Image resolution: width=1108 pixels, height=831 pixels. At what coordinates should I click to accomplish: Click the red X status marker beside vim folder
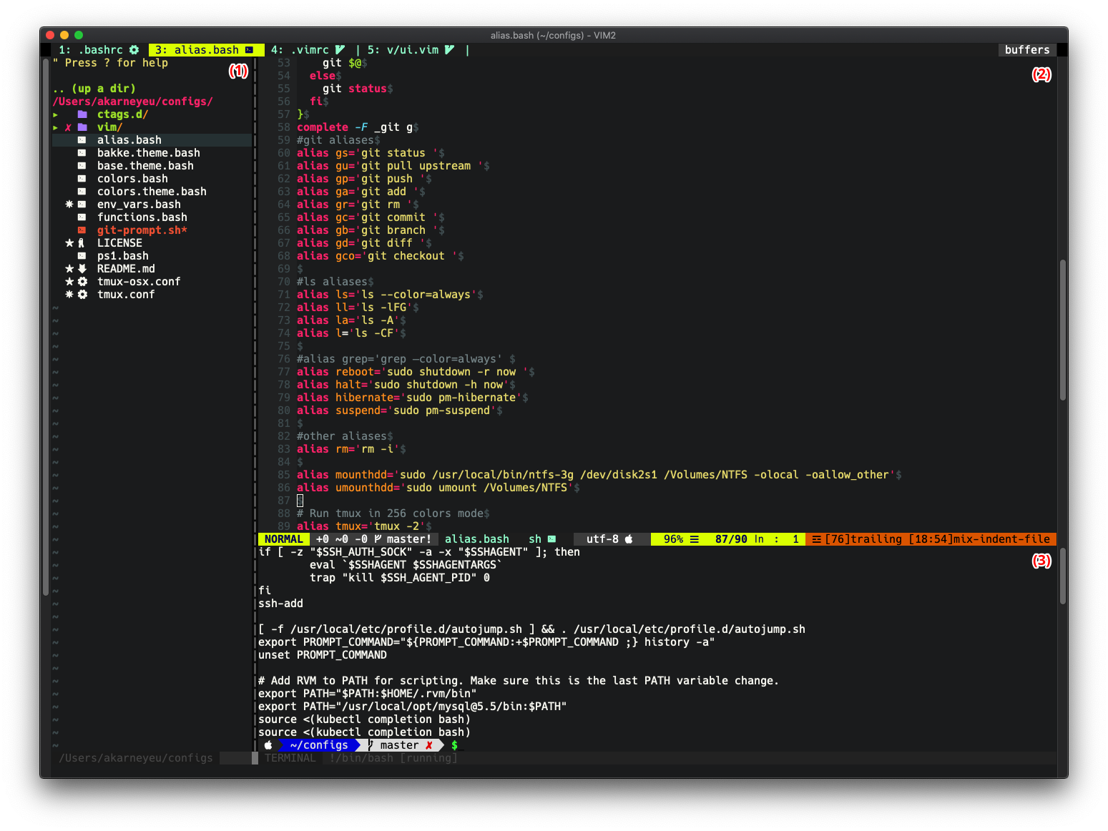tap(67, 127)
